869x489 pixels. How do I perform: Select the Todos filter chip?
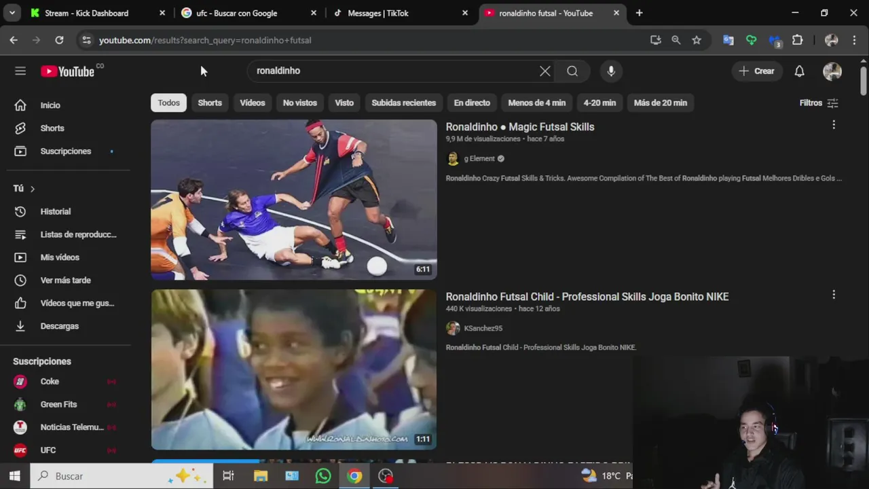[168, 103]
